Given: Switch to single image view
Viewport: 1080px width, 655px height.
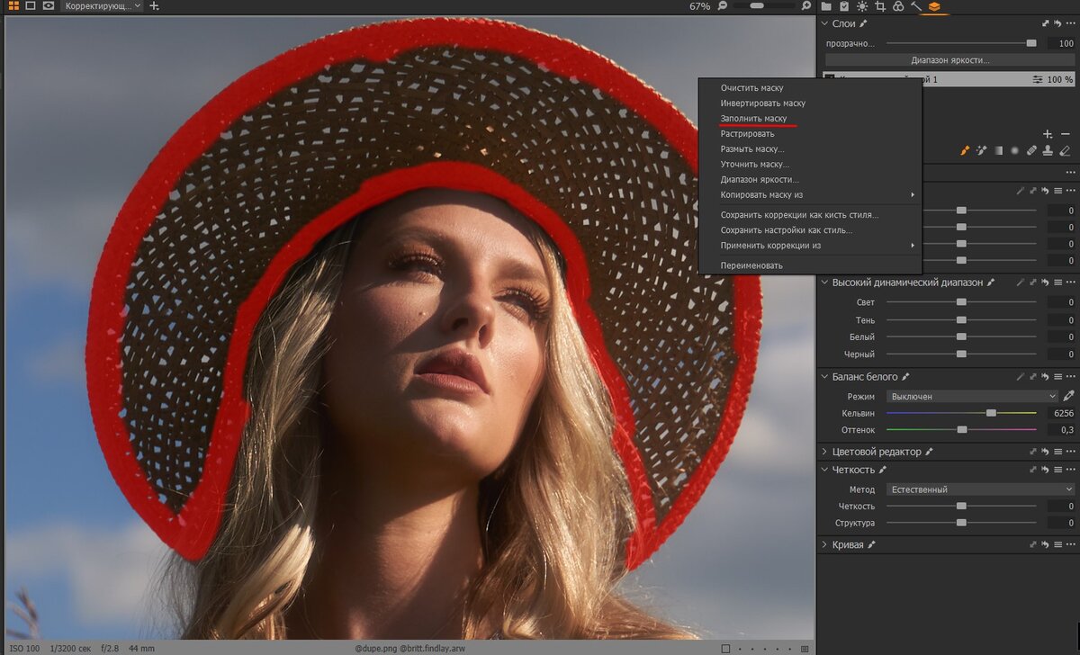Looking at the screenshot, I should 31,6.
